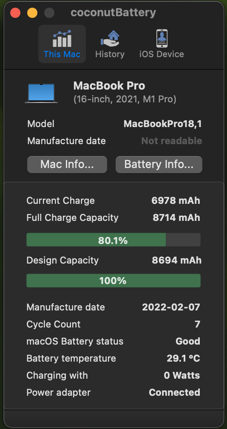Viewport: 227px width, 429px height.
Task: Click the red close window button
Action: coord(15,13)
